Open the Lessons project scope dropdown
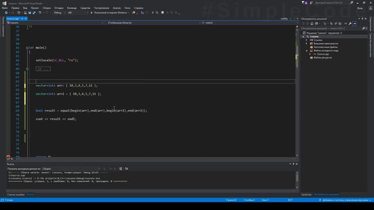The width and height of the screenshot is (374, 210). click(x=56, y=23)
